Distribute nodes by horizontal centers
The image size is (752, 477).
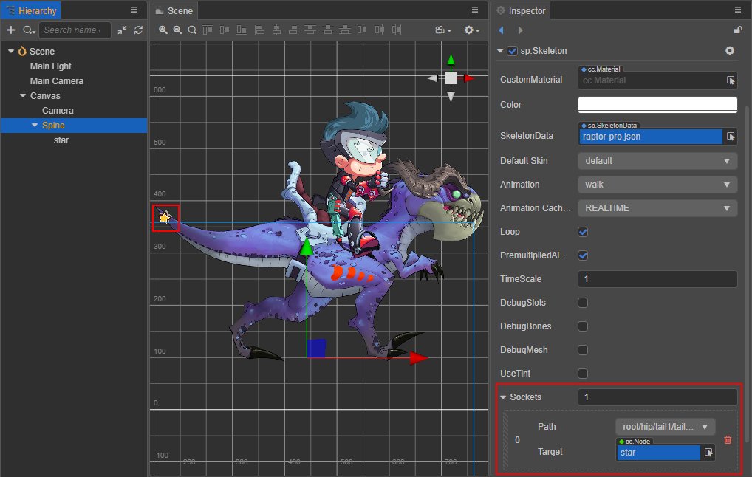(x=380, y=30)
